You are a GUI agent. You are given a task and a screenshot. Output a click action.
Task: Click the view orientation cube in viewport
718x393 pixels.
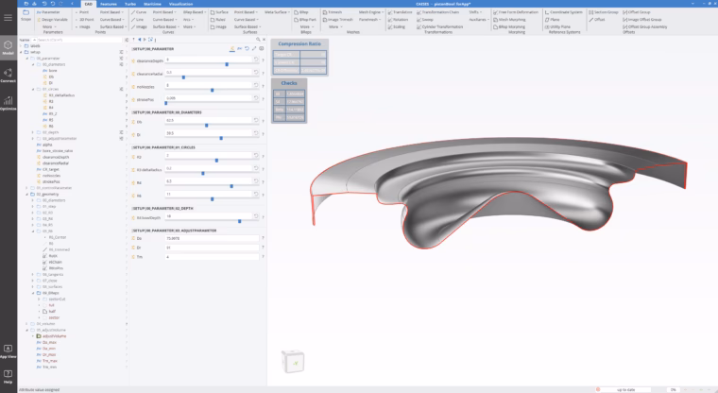pos(292,362)
